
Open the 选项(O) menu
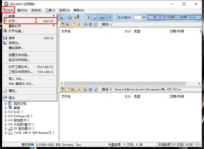tap(64, 10)
